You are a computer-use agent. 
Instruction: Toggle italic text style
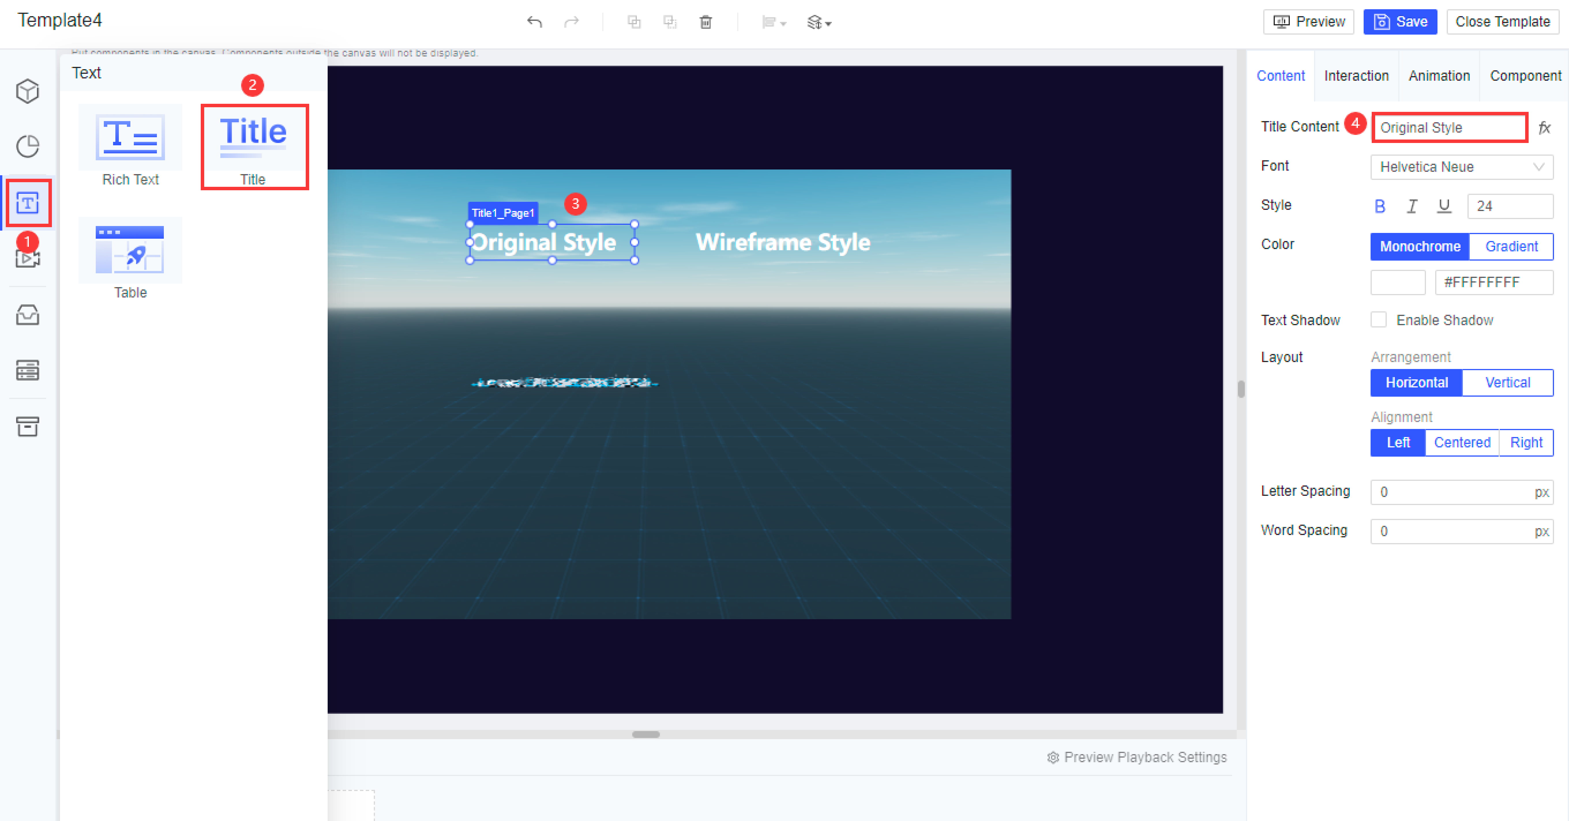pos(1412,206)
